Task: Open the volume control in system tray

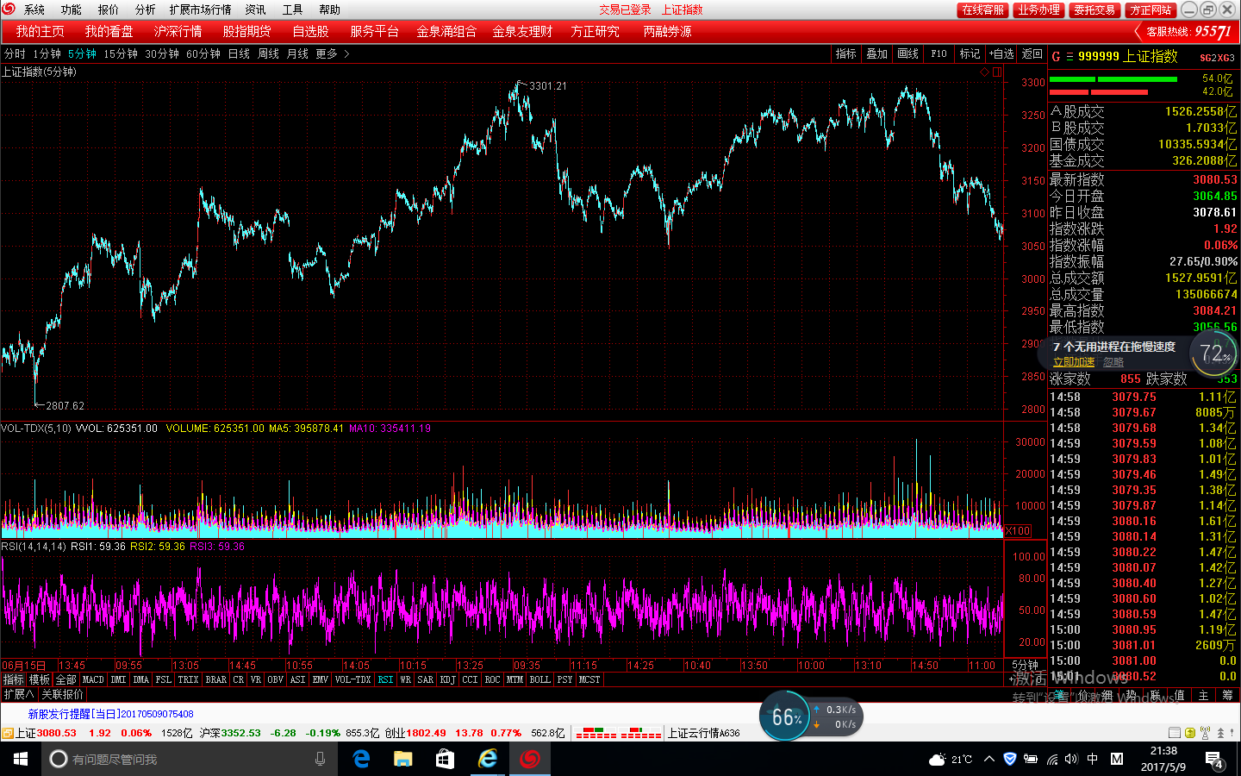Action: click(x=1071, y=759)
